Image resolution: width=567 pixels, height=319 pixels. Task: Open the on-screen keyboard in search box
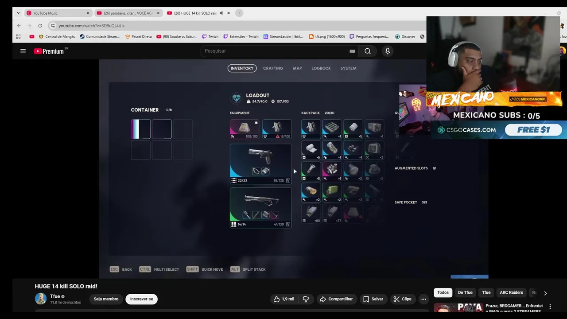tap(352, 51)
